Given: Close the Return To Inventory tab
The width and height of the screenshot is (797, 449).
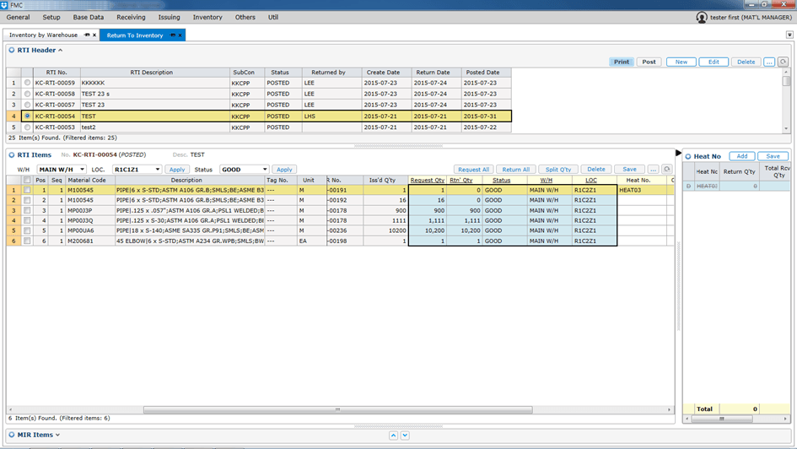Looking at the screenshot, I should coord(180,35).
